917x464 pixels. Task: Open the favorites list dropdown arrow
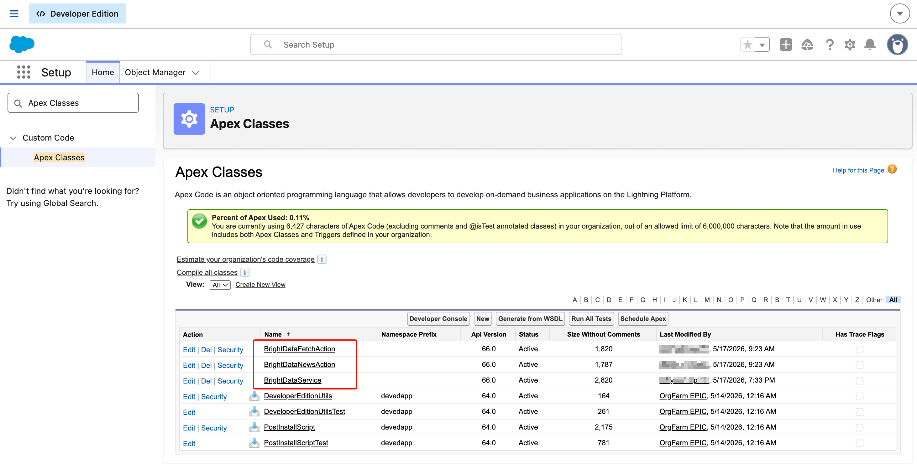tap(762, 44)
